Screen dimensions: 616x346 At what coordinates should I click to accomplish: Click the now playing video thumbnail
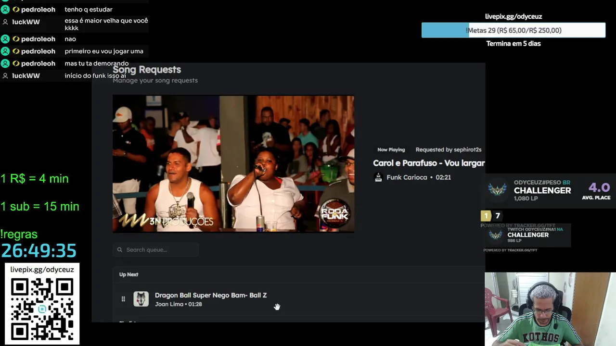click(233, 164)
